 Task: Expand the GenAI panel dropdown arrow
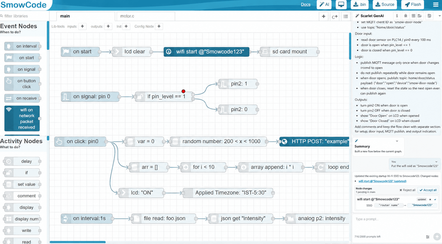[x=440, y=16]
